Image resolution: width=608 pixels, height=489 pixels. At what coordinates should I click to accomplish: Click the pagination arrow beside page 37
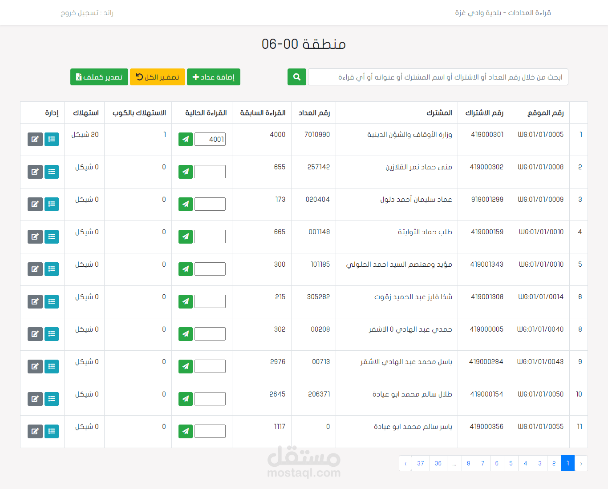click(405, 463)
